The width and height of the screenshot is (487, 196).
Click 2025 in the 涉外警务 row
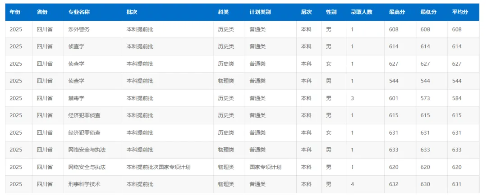(16, 29)
